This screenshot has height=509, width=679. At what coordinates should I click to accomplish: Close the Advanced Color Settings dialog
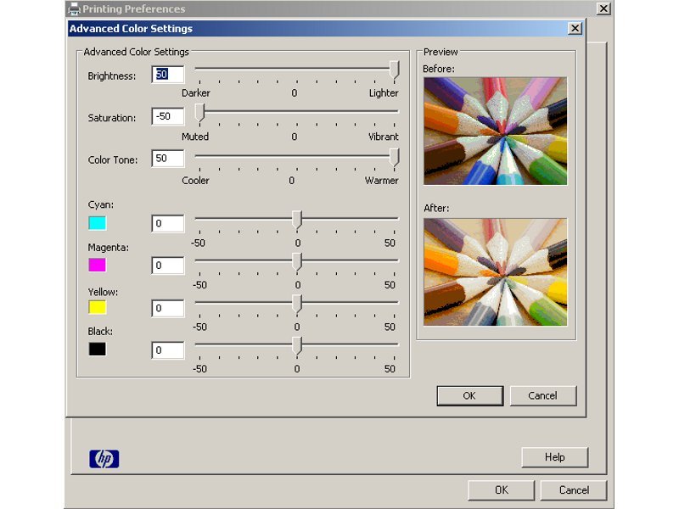575,29
